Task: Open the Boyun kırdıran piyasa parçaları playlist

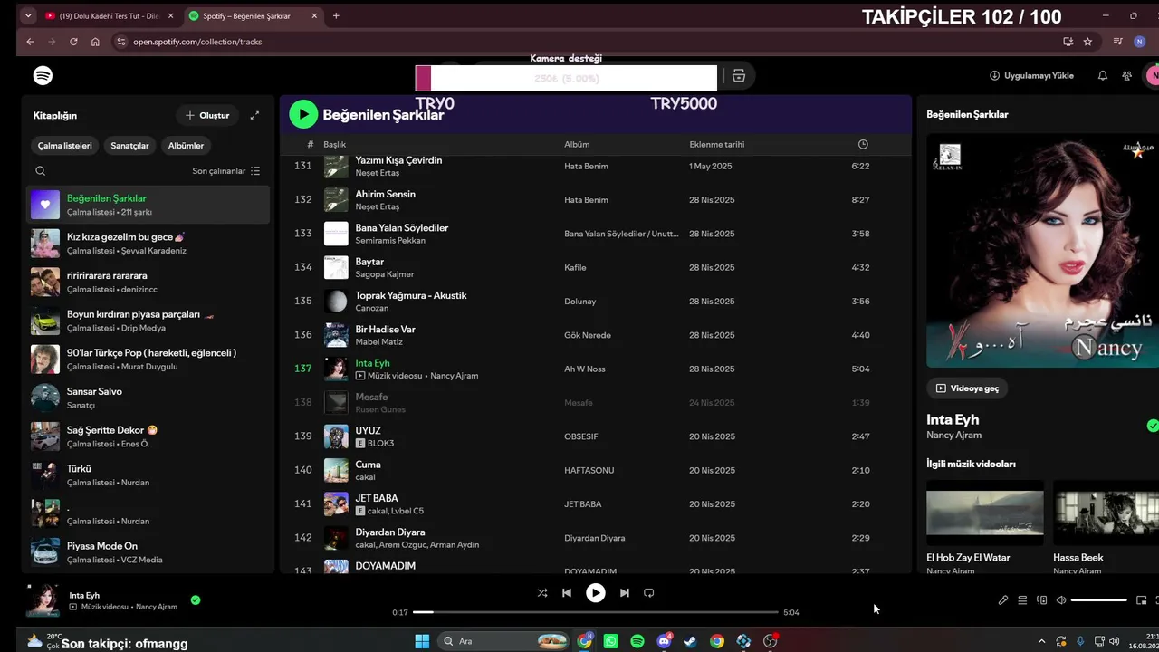Action: (148, 321)
